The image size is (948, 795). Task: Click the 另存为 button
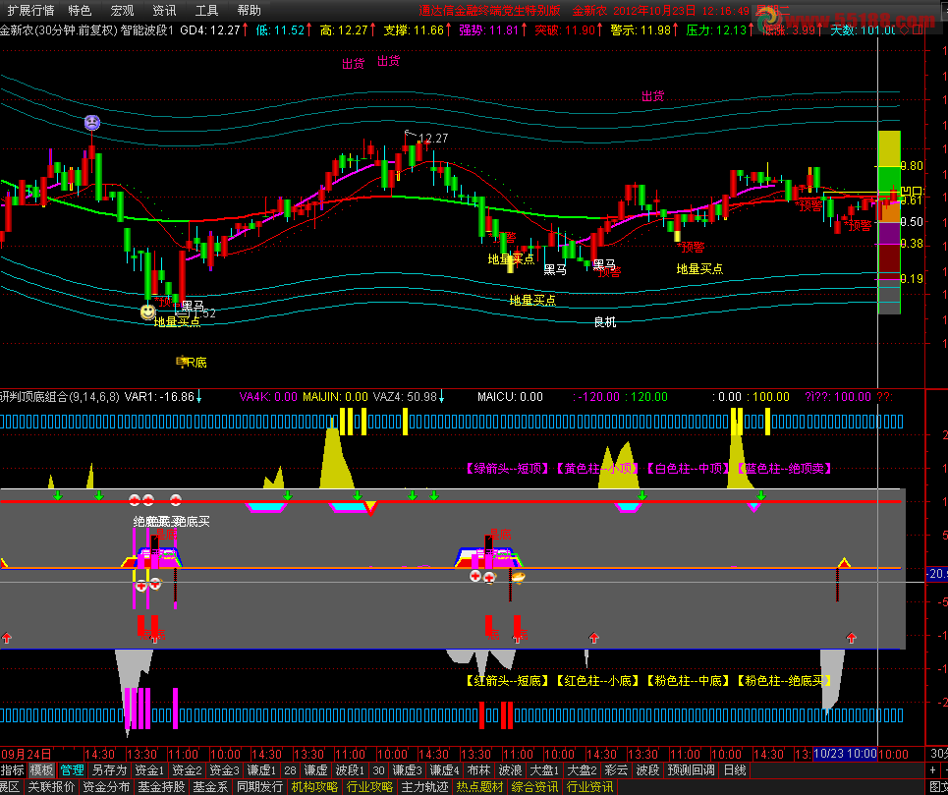point(109,770)
